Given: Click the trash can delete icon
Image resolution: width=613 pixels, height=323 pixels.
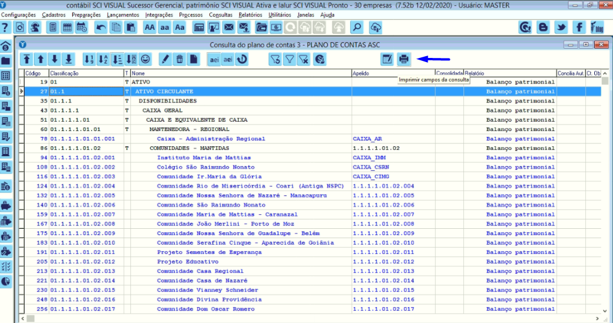Looking at the screenshot, I should [x=180, y=59].
